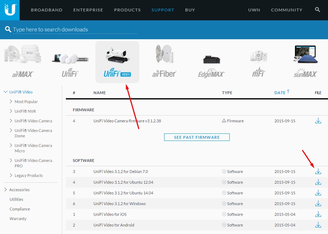Open the Products menu
This screenshot has height=234, width=328.
coord(127,10)
